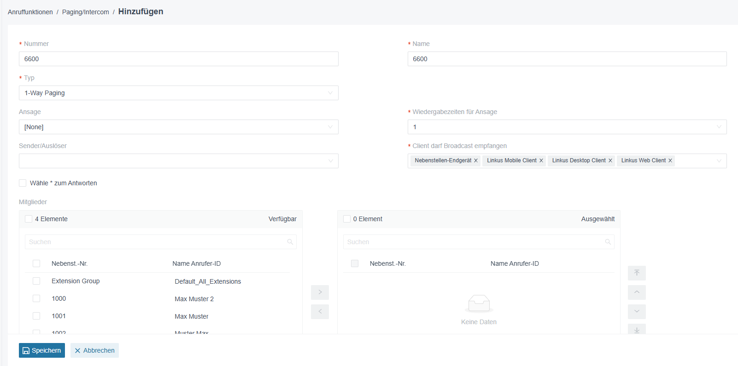Move selected members to the right list

pos(320,292)
